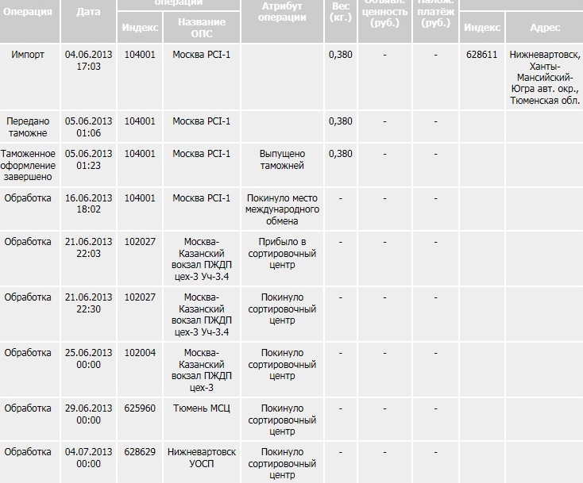This screenshot has width=583, height=483.
Task: Click the date 04.07.2013 00:00
Action: pos(88,457)
